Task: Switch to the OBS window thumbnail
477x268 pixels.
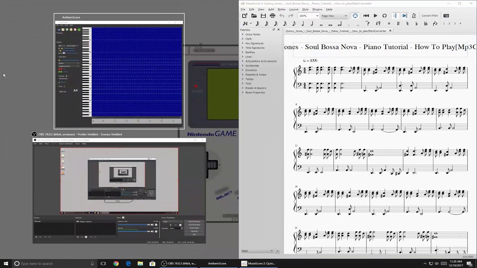Action: pos(119,191)
